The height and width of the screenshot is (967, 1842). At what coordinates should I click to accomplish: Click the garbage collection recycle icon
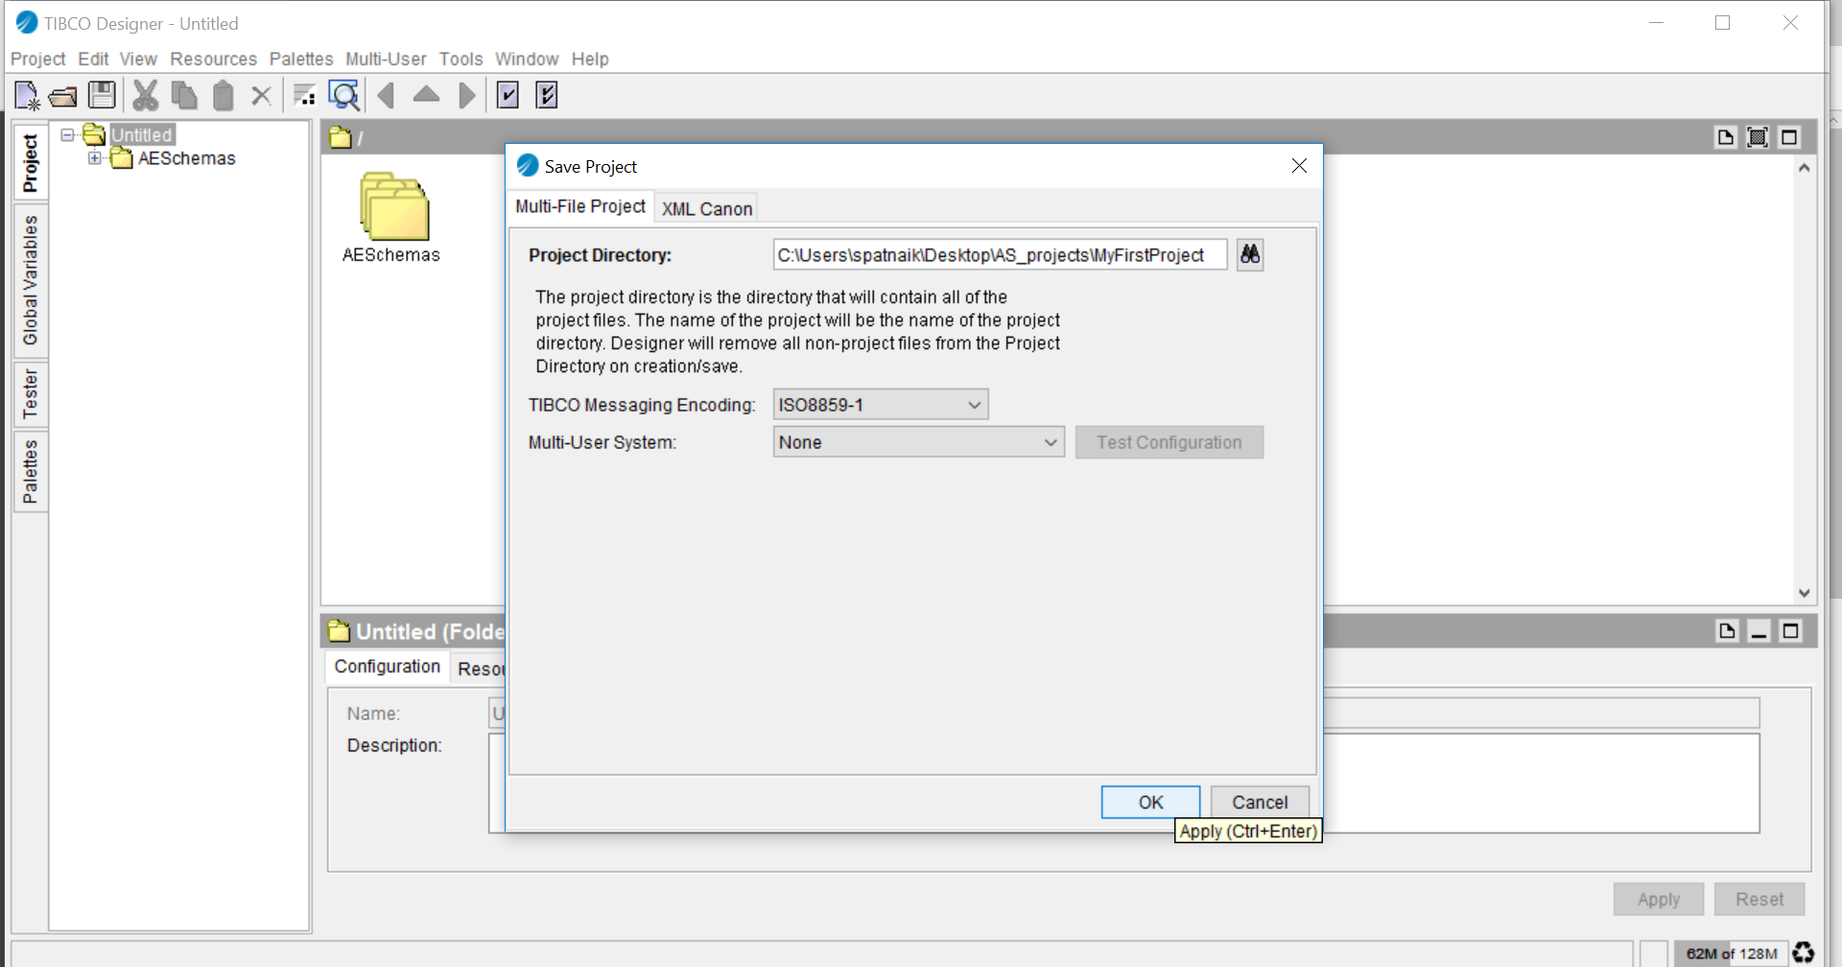click(1804, 953)
